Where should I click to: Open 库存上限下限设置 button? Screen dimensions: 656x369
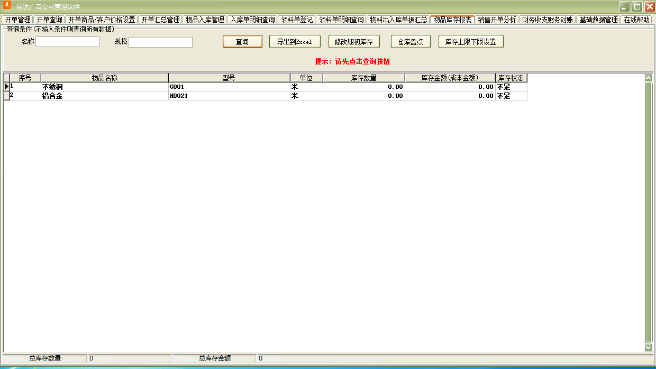(471, 42)
